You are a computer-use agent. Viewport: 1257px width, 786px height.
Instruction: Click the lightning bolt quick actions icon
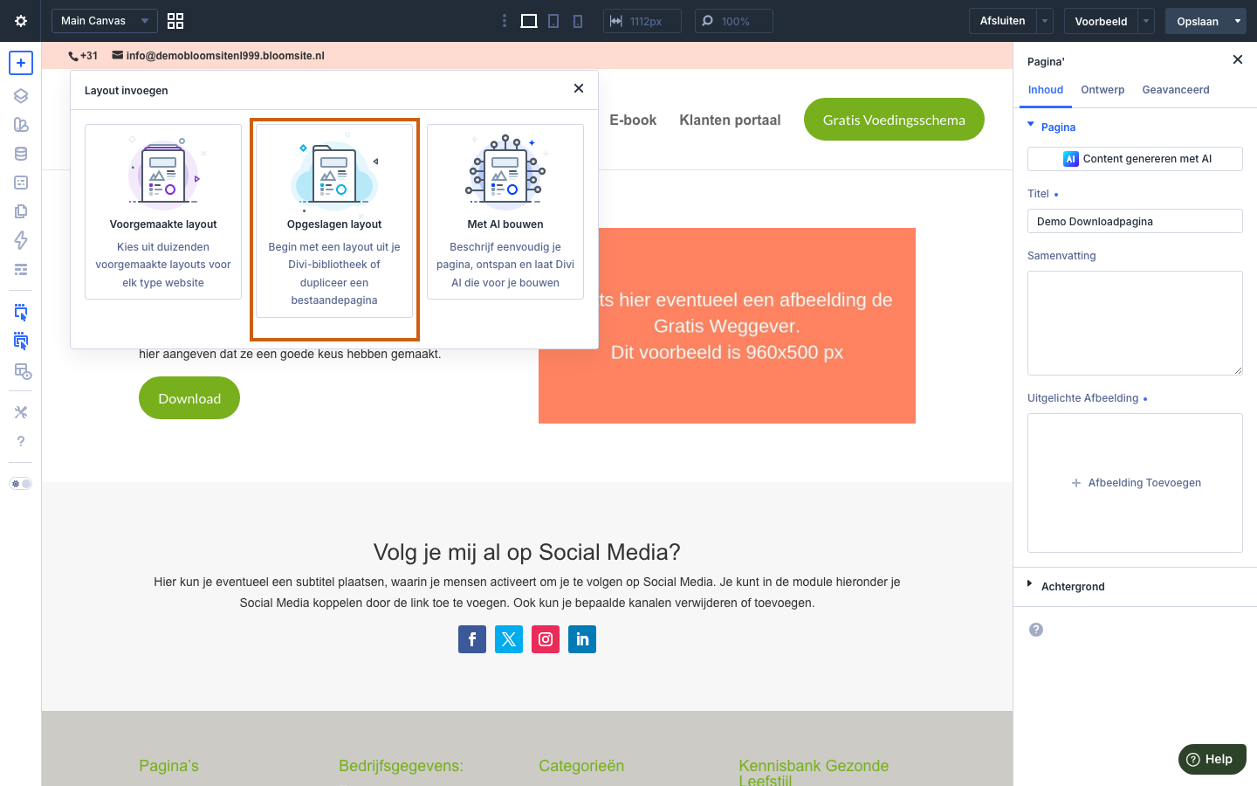[x=21, y=240]
